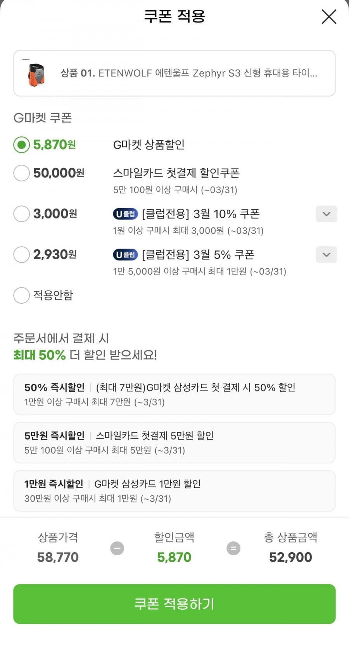
Task: Click U클럽 badge on 5% coupon
Action: [125, 255]
